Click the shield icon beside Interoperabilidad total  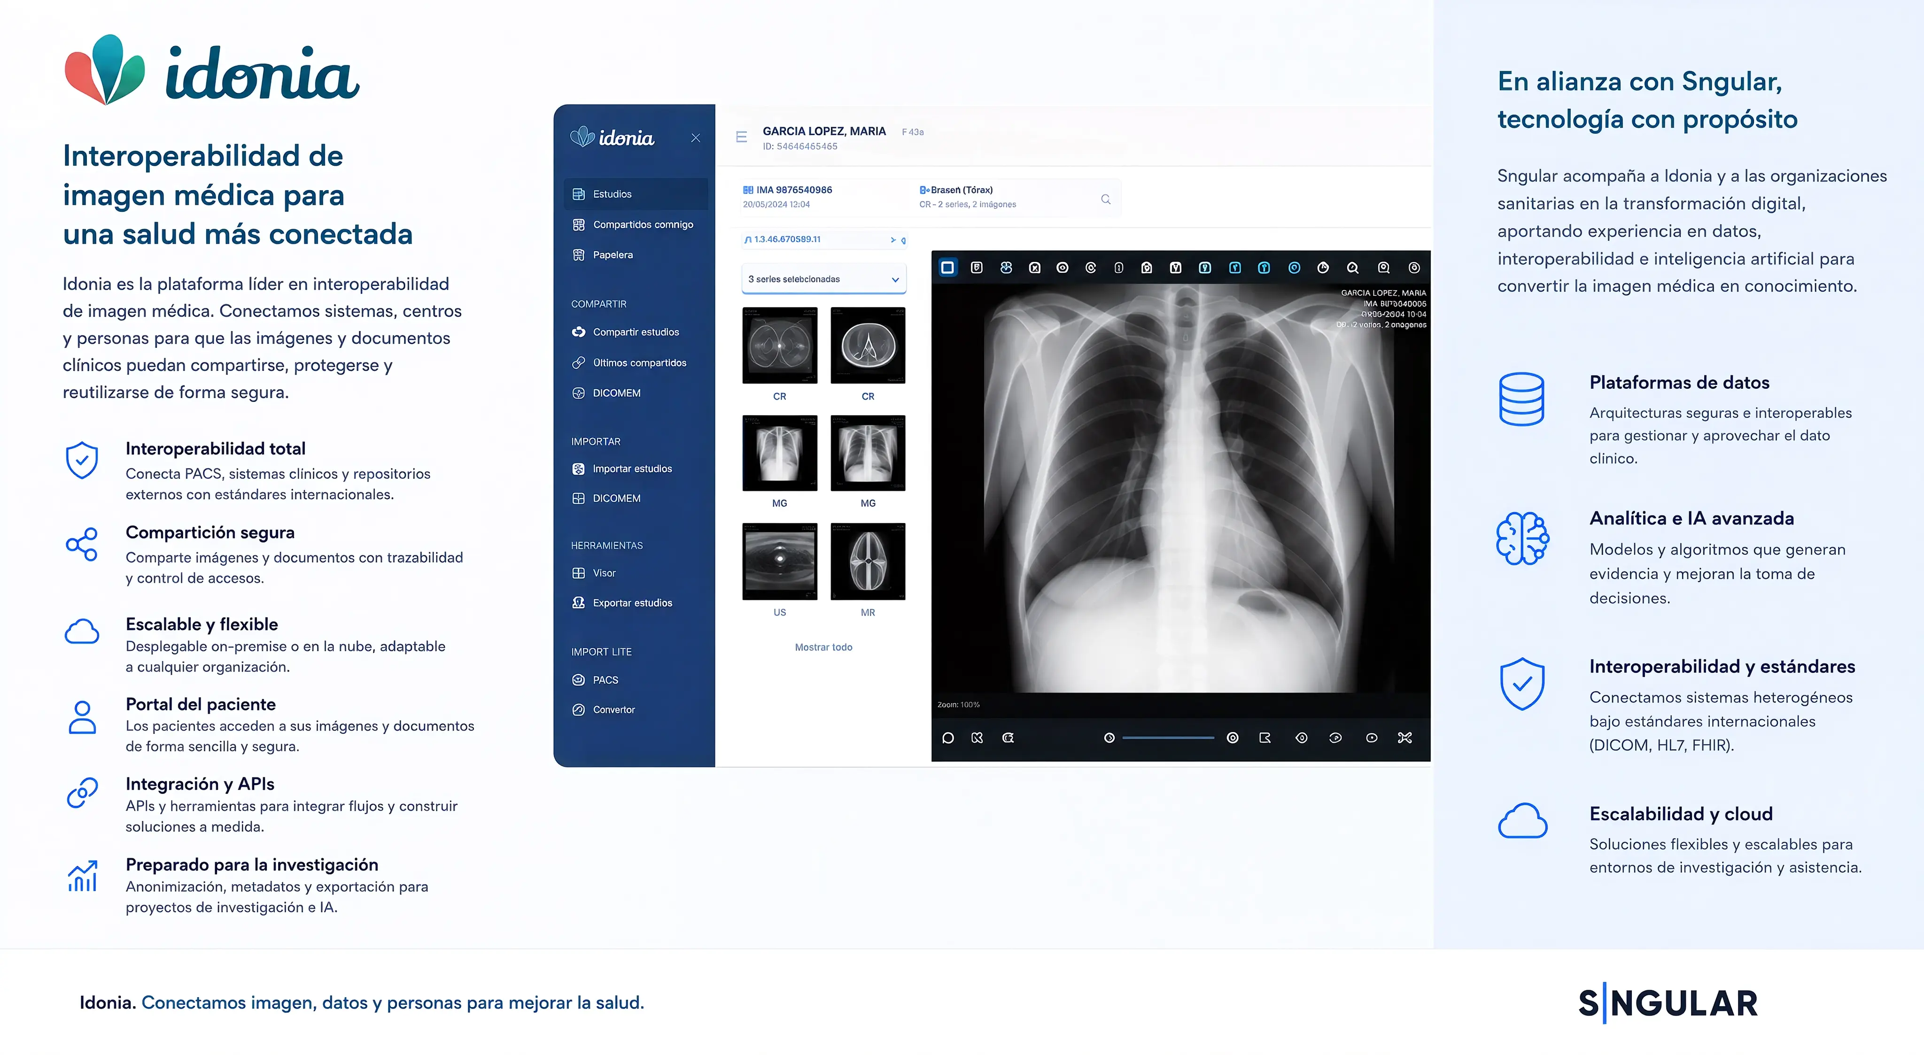pyautogui.click(x=81, y=460)
